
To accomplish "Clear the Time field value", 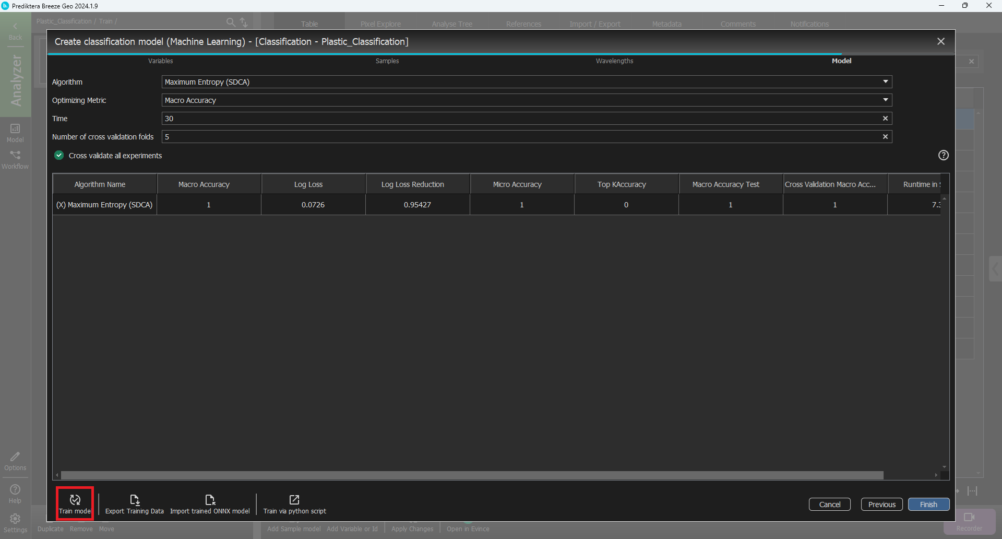I will point(885,119).
